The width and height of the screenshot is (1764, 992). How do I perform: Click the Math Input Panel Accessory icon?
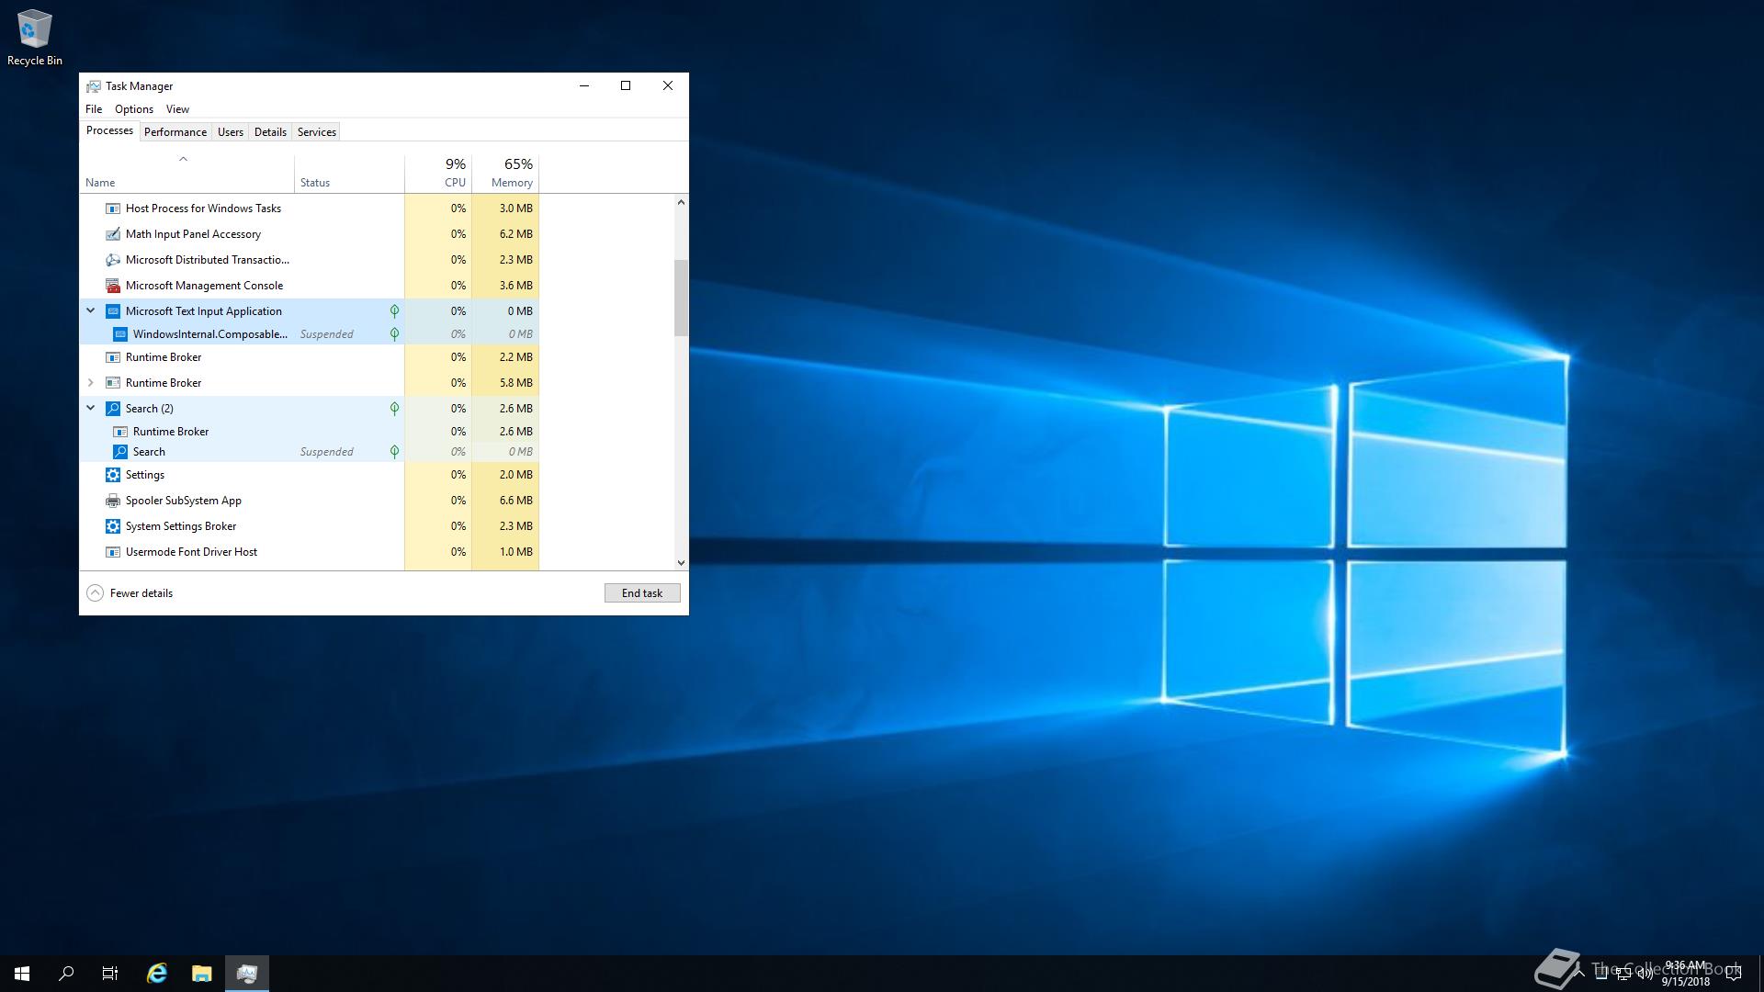113,234
